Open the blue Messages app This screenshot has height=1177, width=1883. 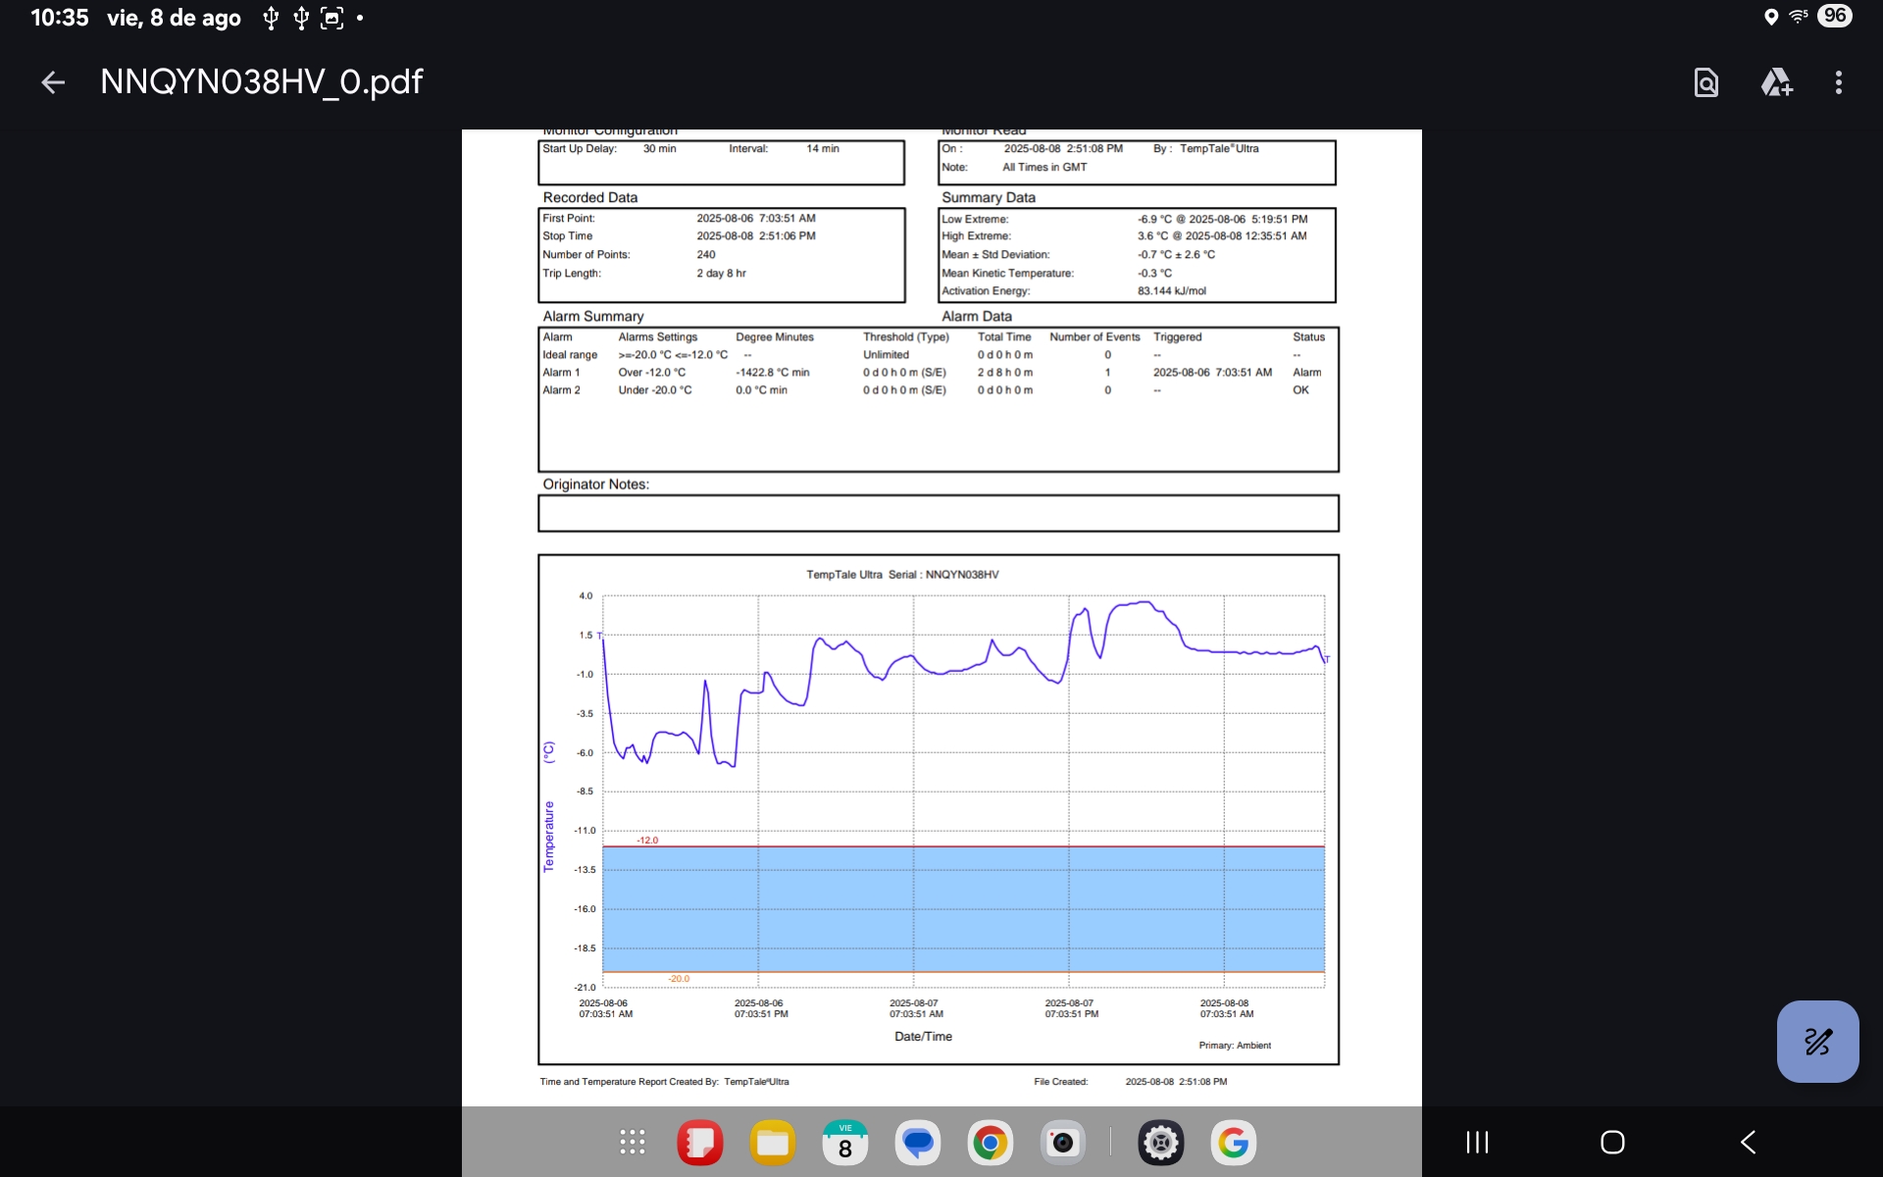pos(917,1142)
